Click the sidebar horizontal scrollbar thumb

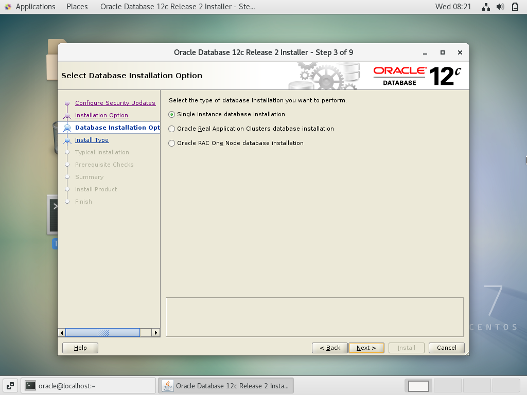(103, 333)
